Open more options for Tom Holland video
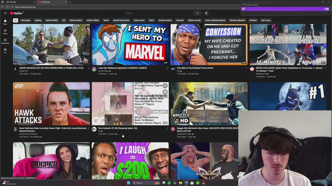The width and height of the screenshot is (332, 186). (x=167, y=128)
